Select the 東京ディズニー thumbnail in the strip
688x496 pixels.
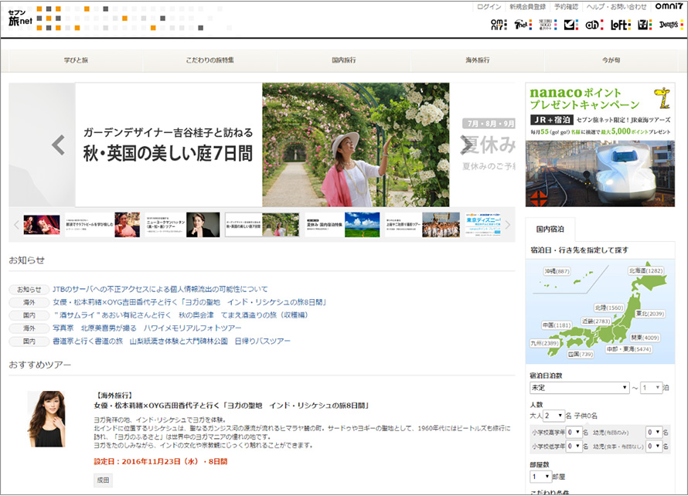click(483, 225)
